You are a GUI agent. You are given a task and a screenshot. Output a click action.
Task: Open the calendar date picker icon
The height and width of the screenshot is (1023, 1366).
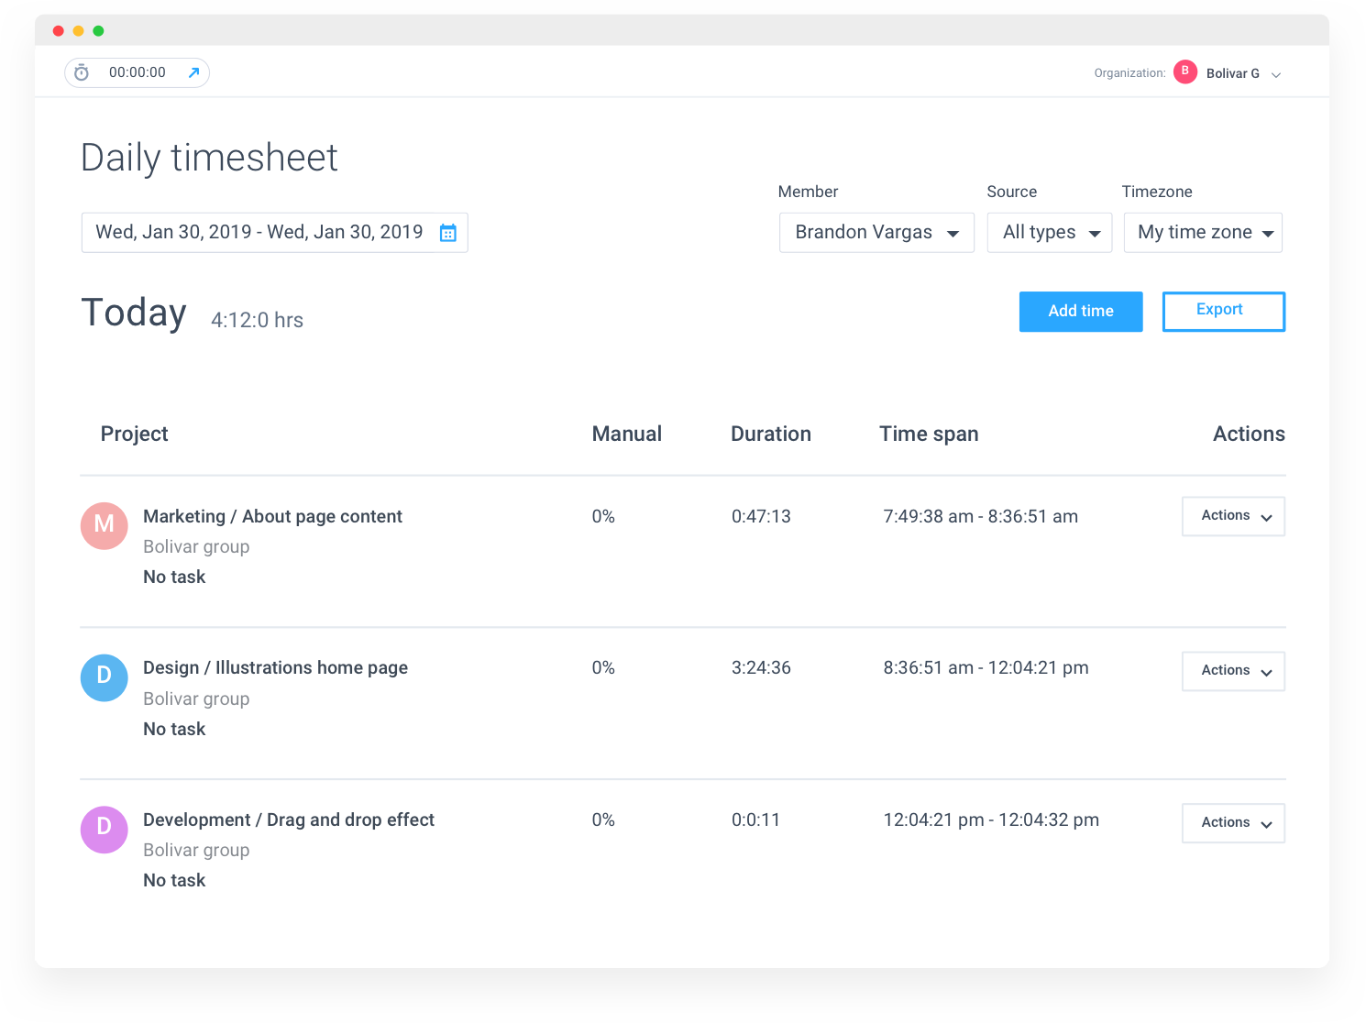click(x=448, y=233)
